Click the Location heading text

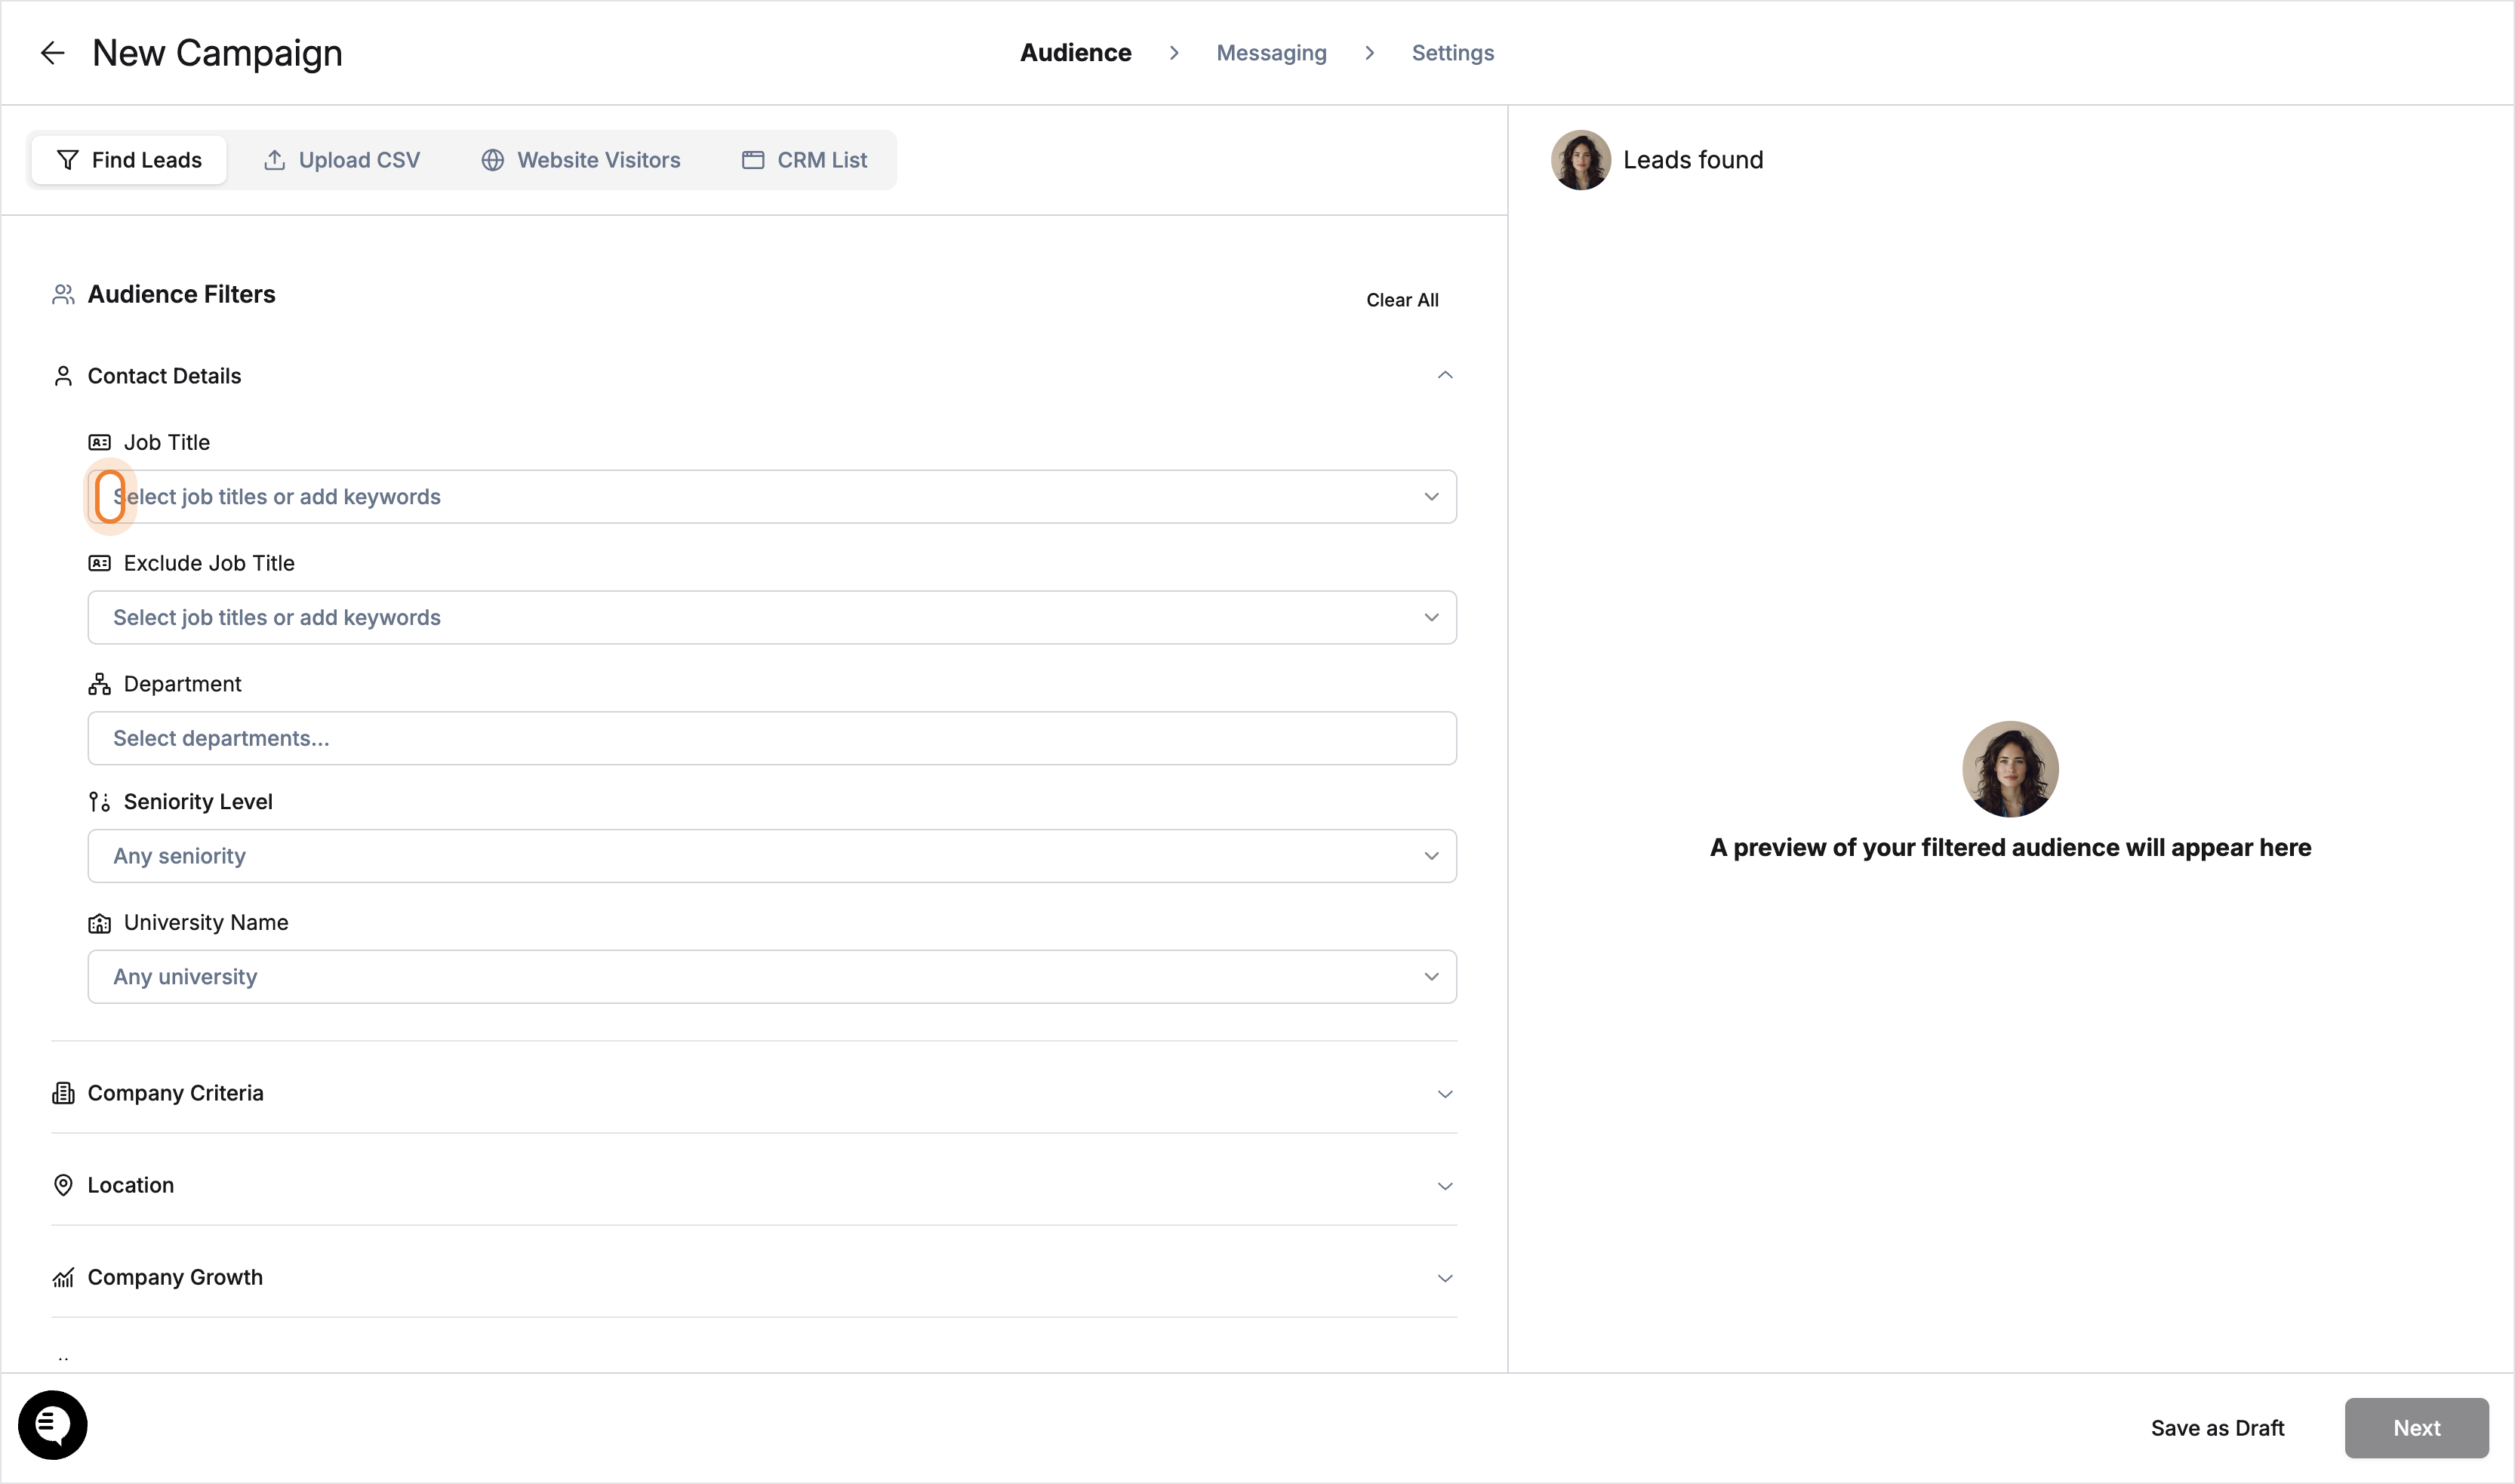tap(131, 1185)
